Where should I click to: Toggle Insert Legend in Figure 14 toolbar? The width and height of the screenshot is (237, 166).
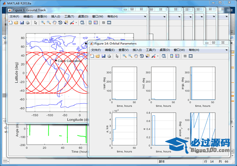[x=177, y=56]
